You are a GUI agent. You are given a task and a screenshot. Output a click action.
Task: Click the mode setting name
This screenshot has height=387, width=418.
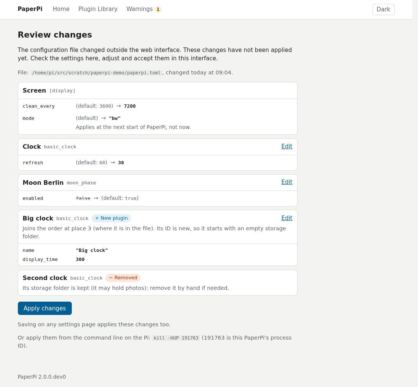point(28,118)
